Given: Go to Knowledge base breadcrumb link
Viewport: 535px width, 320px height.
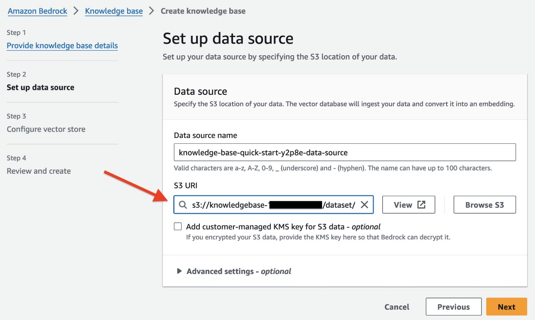Looking at the screenshot, I should 114,11.
